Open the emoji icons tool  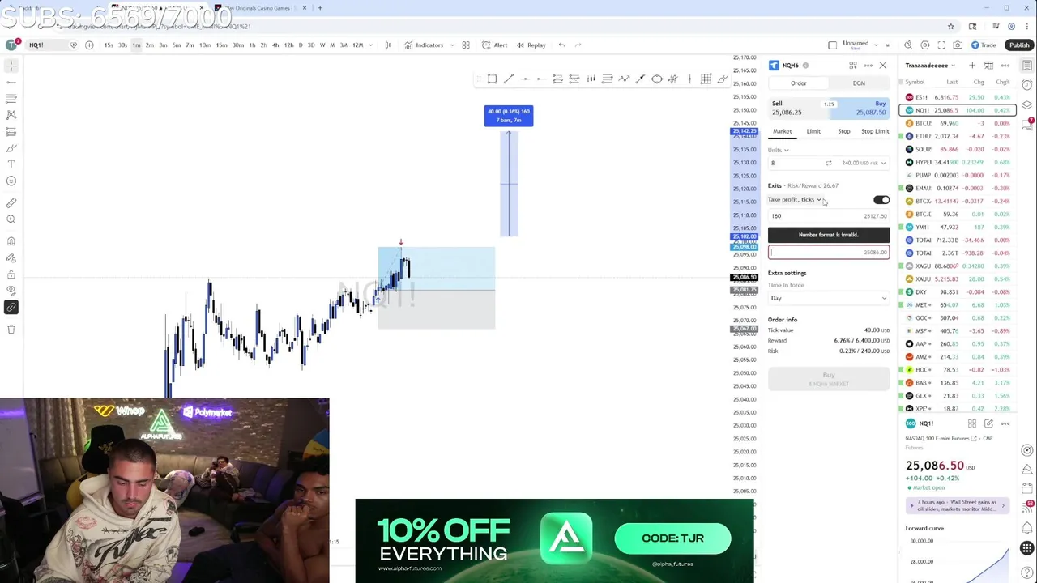[11, 181]
